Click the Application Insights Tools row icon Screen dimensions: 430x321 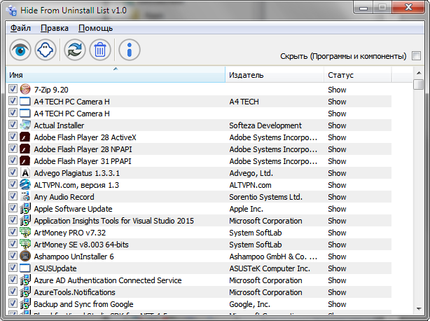tap(25, 220)
